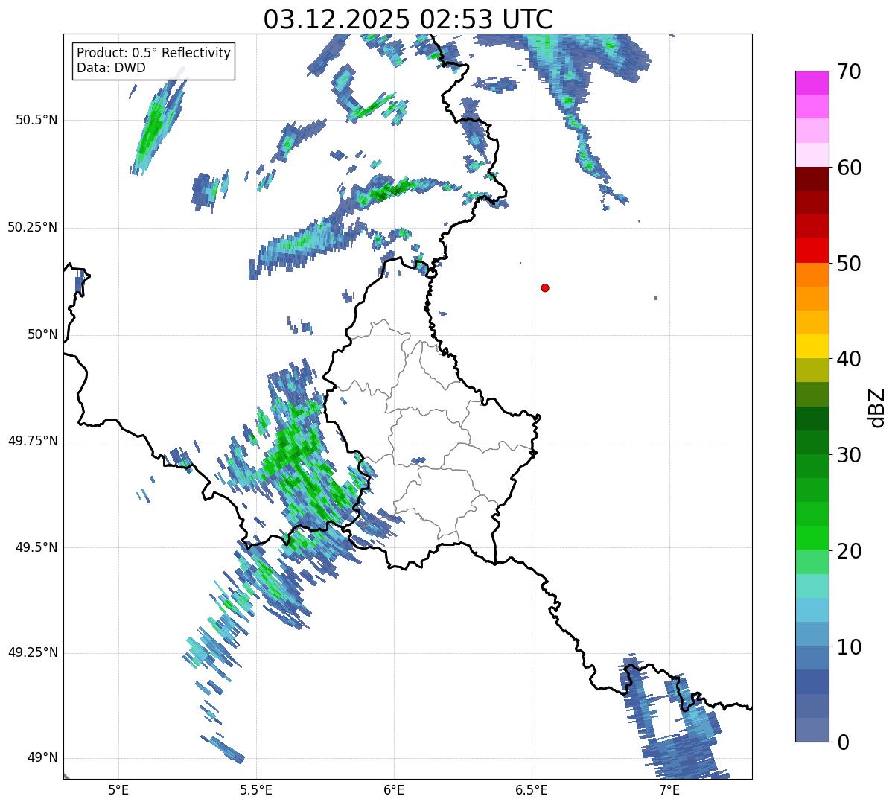Pick the orange swatch just below 50 dBZ

tap(812, 275)
